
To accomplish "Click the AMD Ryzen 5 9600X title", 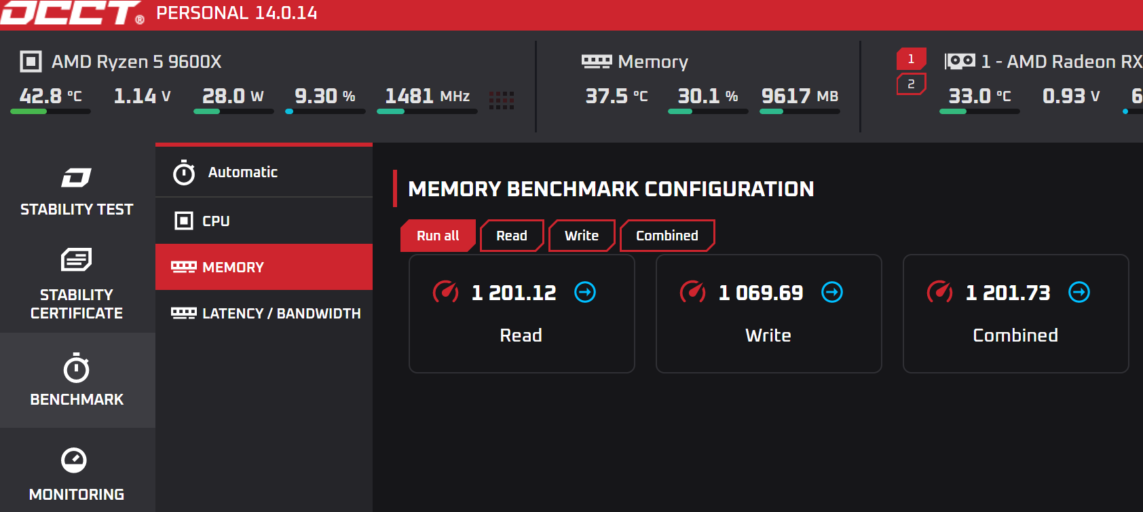I will coord(137,62).
